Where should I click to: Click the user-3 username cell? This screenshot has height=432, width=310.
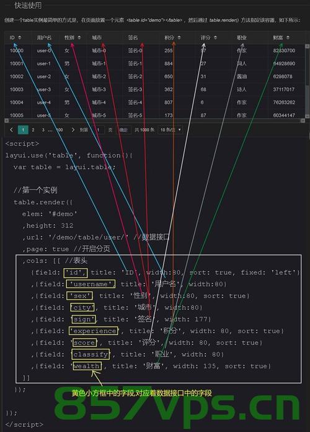pyautogui.click(x=44, y=89)
